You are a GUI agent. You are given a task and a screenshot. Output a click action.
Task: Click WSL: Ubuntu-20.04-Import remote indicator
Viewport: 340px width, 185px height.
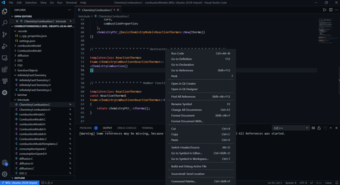point(20,182)
